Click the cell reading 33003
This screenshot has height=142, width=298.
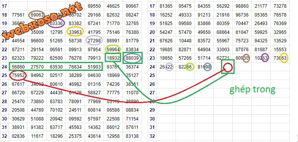click(x=223, y=49)
